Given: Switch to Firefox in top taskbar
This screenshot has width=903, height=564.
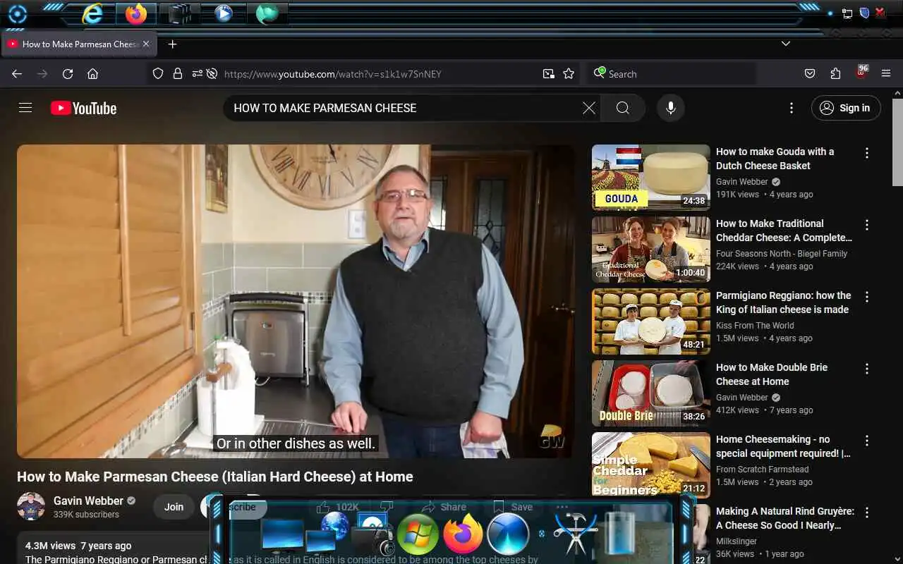Looking at the screenshot, I should 136,13.
